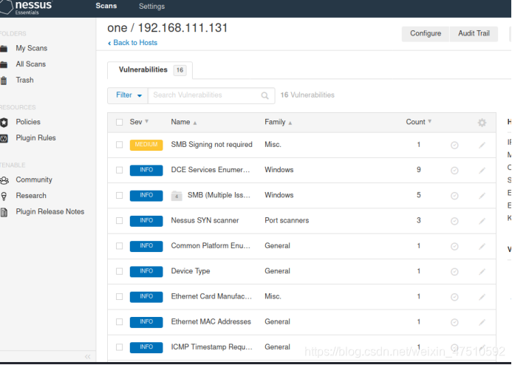The width and height of the screenshot is (512, 365).
Task: Click the Plugin Rules icon
Action: pos(4,138)
